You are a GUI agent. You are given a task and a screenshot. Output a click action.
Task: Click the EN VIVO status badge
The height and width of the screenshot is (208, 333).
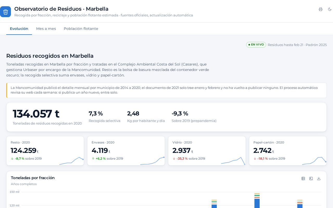[x=256, y=45]
